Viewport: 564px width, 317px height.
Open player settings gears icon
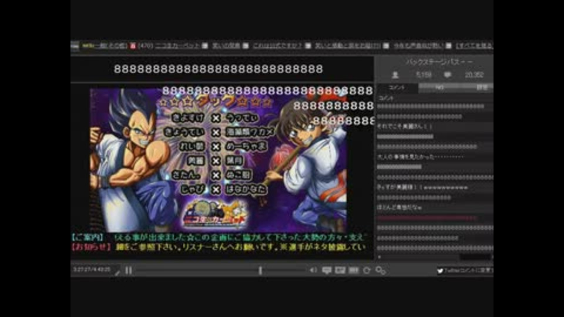[381, 270]
